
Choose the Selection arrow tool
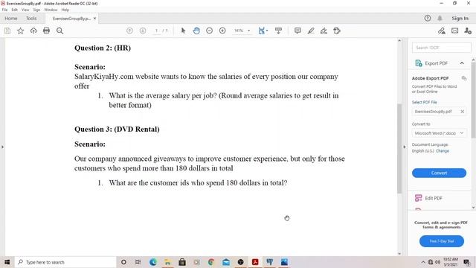tap(183, 31)
